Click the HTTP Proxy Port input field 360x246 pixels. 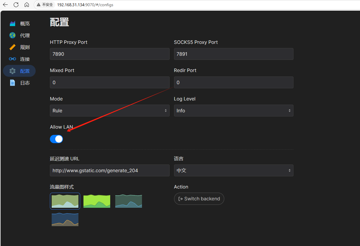pos(110,54)
